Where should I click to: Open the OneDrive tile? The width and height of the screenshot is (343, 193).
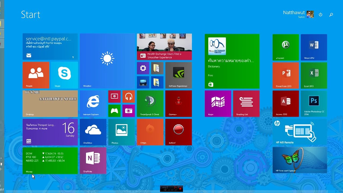(x=93, y=132)
